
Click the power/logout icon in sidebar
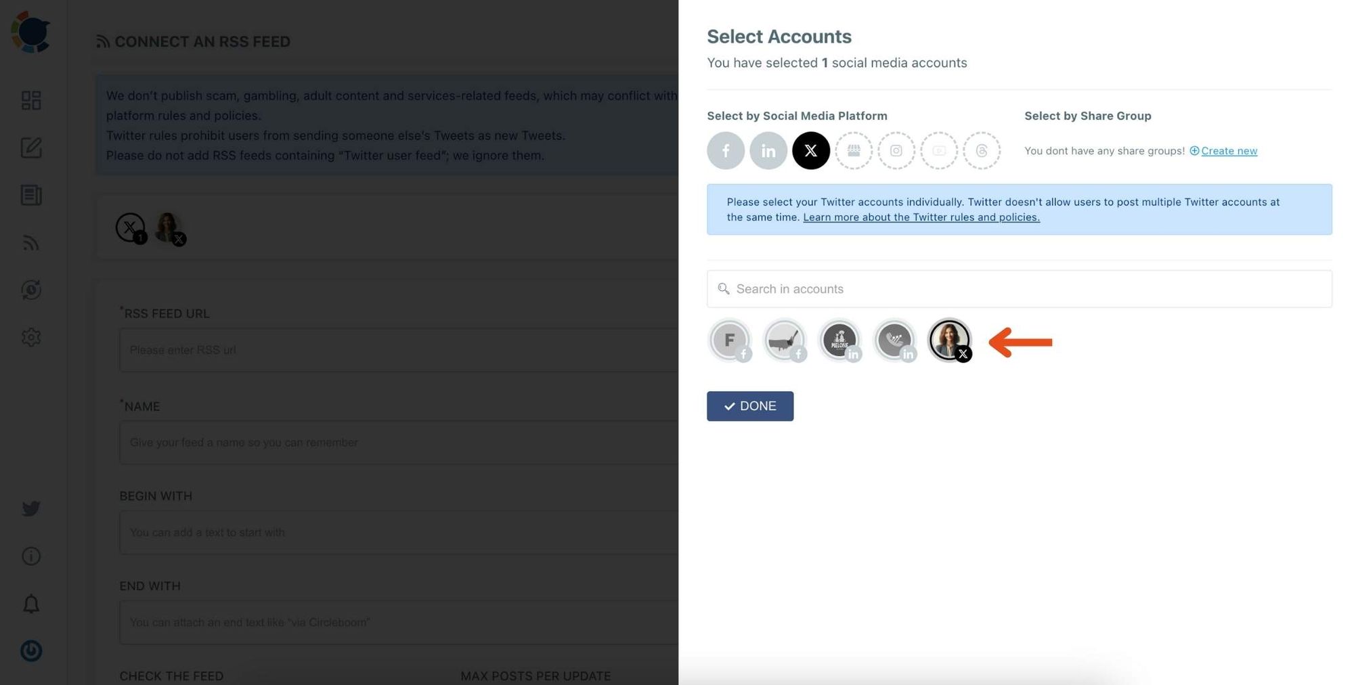coord(30,650)
